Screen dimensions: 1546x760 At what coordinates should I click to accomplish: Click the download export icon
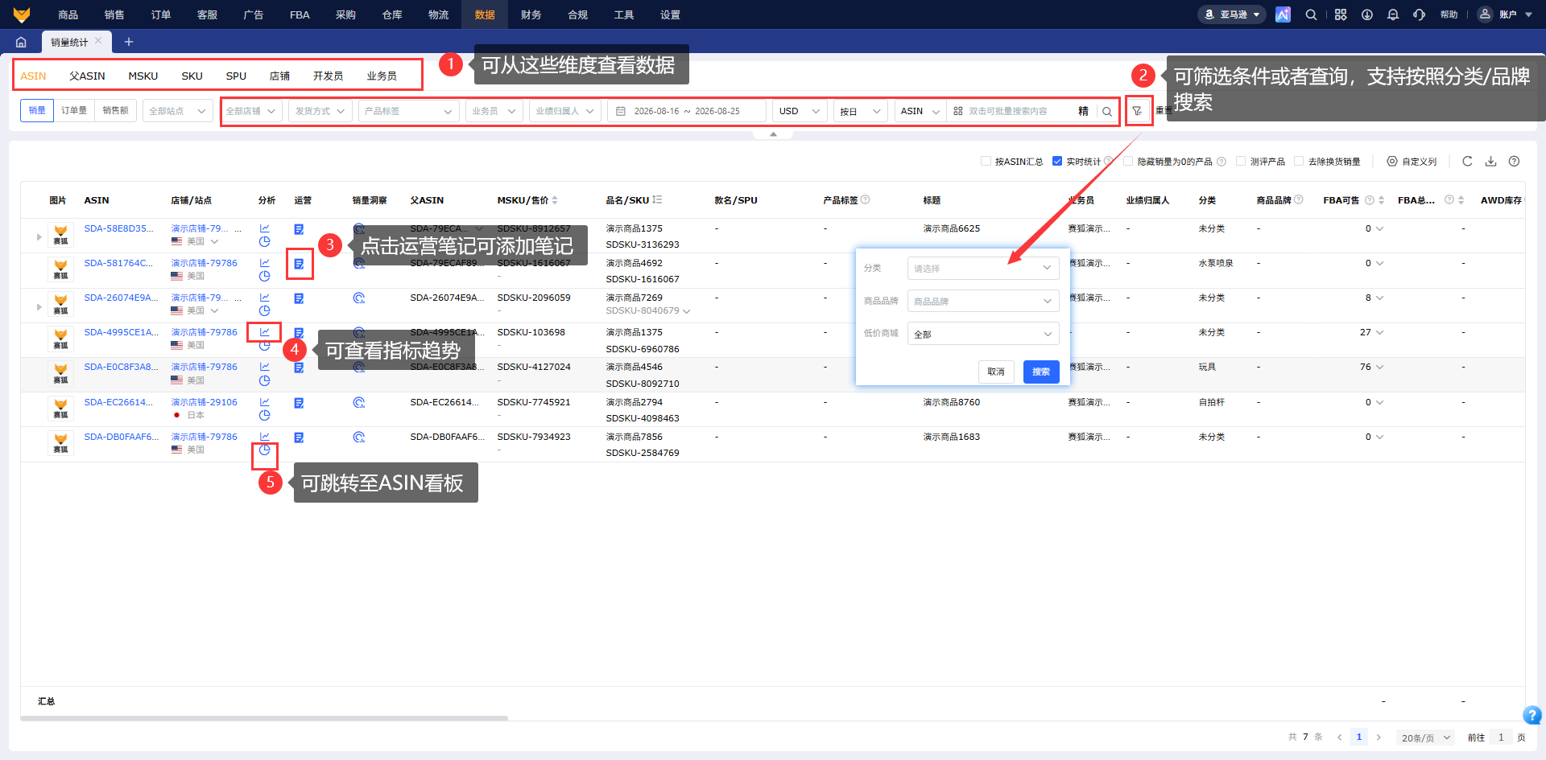click(x=1490, y=161)
